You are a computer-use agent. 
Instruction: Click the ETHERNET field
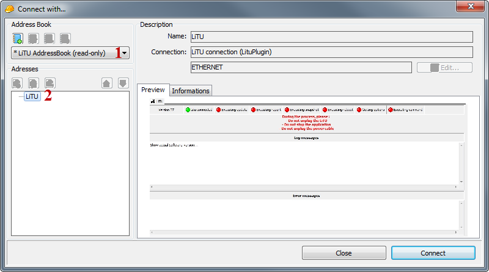click(x=301, y=67)
